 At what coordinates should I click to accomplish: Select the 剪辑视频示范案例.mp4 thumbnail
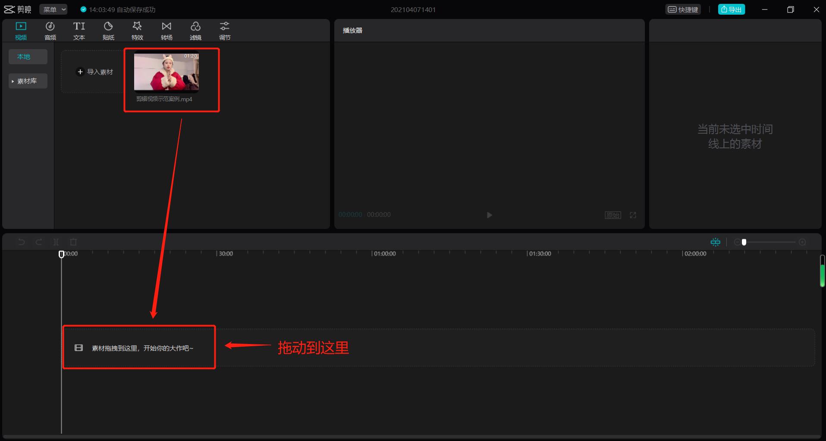166,72
